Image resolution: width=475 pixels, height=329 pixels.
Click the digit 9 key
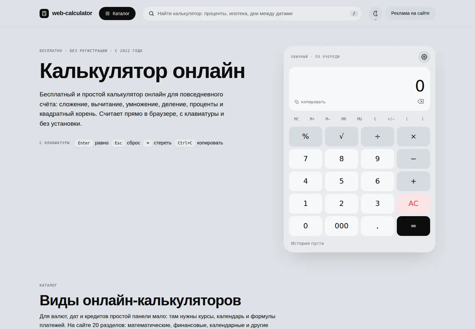377,159
